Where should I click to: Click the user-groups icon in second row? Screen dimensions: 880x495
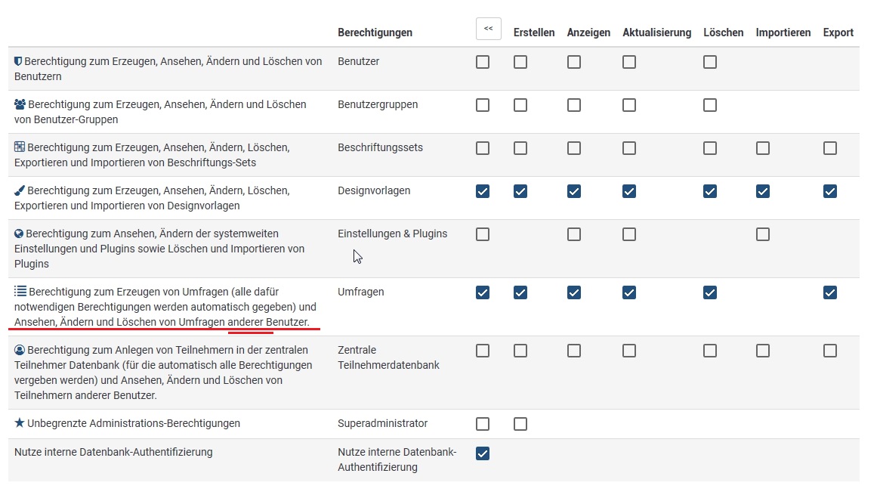click(x=20, y=104)
